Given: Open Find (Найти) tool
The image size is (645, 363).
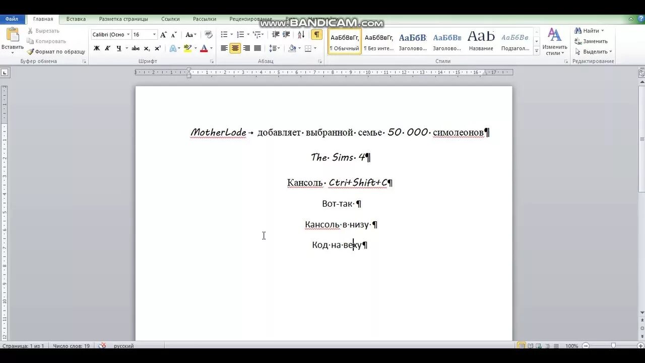Looking at the screenshot, I should pos(589,31).
